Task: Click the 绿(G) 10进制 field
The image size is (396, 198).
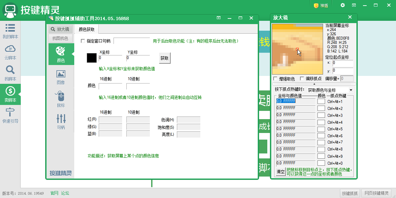Action: [138, 127]
